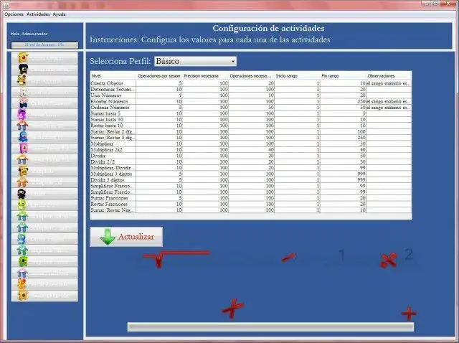Click the Observaciones column header
This screenshot has height=343, width=459.
(x=389, y=76)
